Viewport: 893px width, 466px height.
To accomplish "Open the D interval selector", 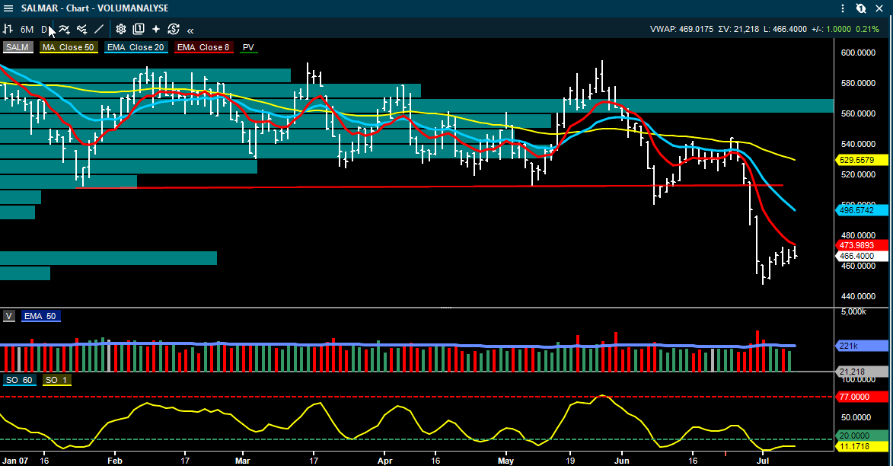I will 44,29.
